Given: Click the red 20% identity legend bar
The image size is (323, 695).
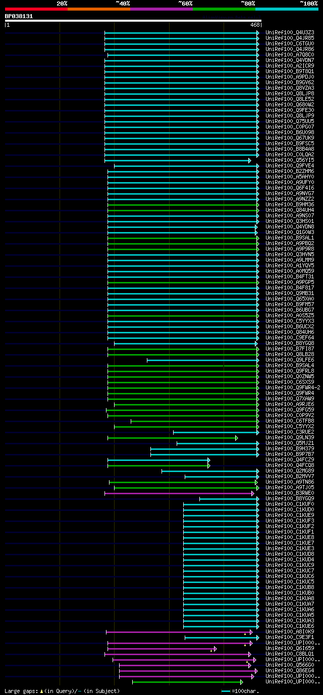Looking at the screenshot, I should [x=36, y=9].
